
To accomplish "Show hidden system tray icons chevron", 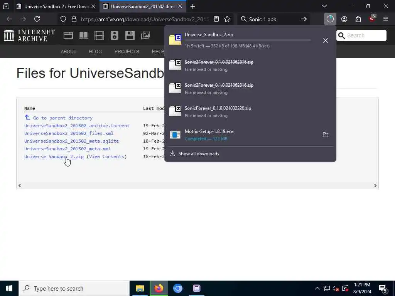I will (x=317, y=288).
